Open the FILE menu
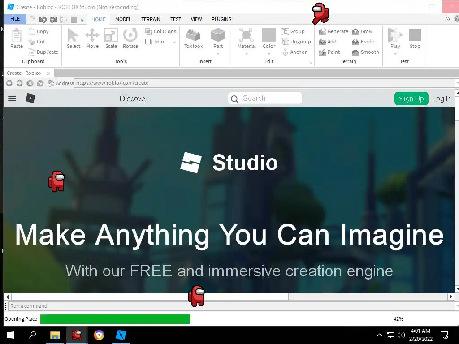The width and height of the screenshot is (459, 344). [15, 19]
